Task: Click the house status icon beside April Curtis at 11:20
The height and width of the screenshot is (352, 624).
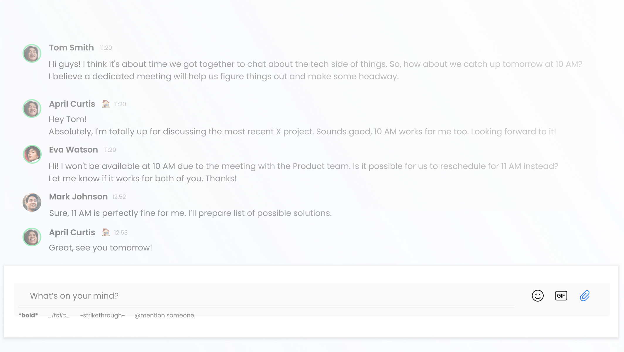Action: tap(106, 104)
